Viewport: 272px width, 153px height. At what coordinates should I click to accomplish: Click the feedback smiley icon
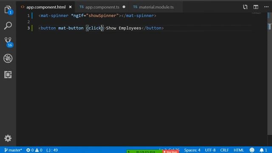[x=252, y=150]
